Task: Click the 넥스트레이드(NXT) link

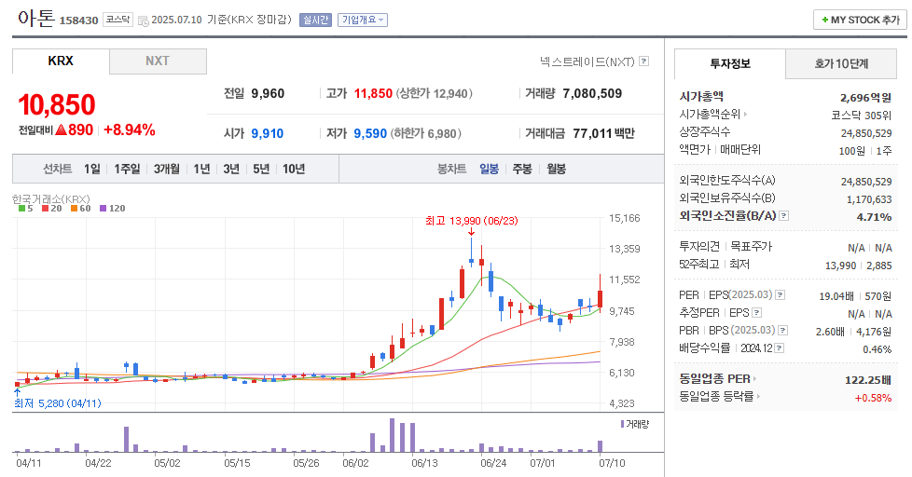Action: [x=587, y=61]
